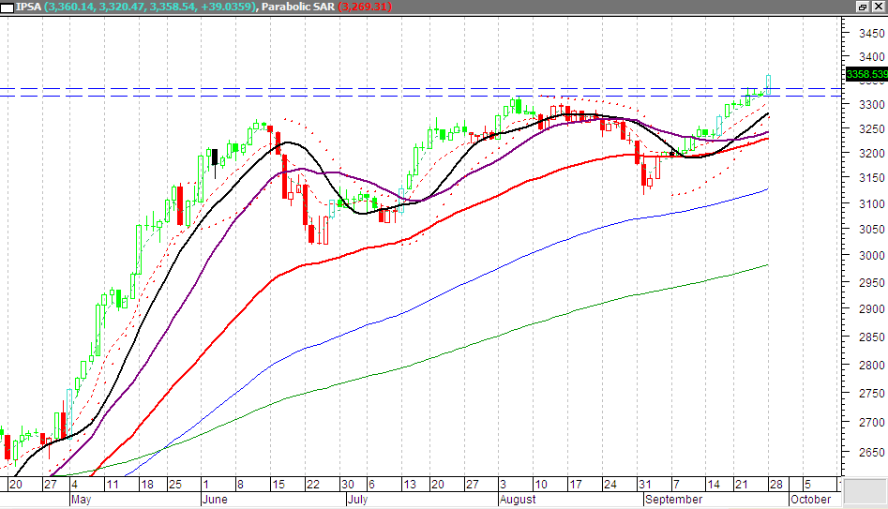Restore down the IPSA chart window
This screenshot has height=509, width=888.
point(863,7)
